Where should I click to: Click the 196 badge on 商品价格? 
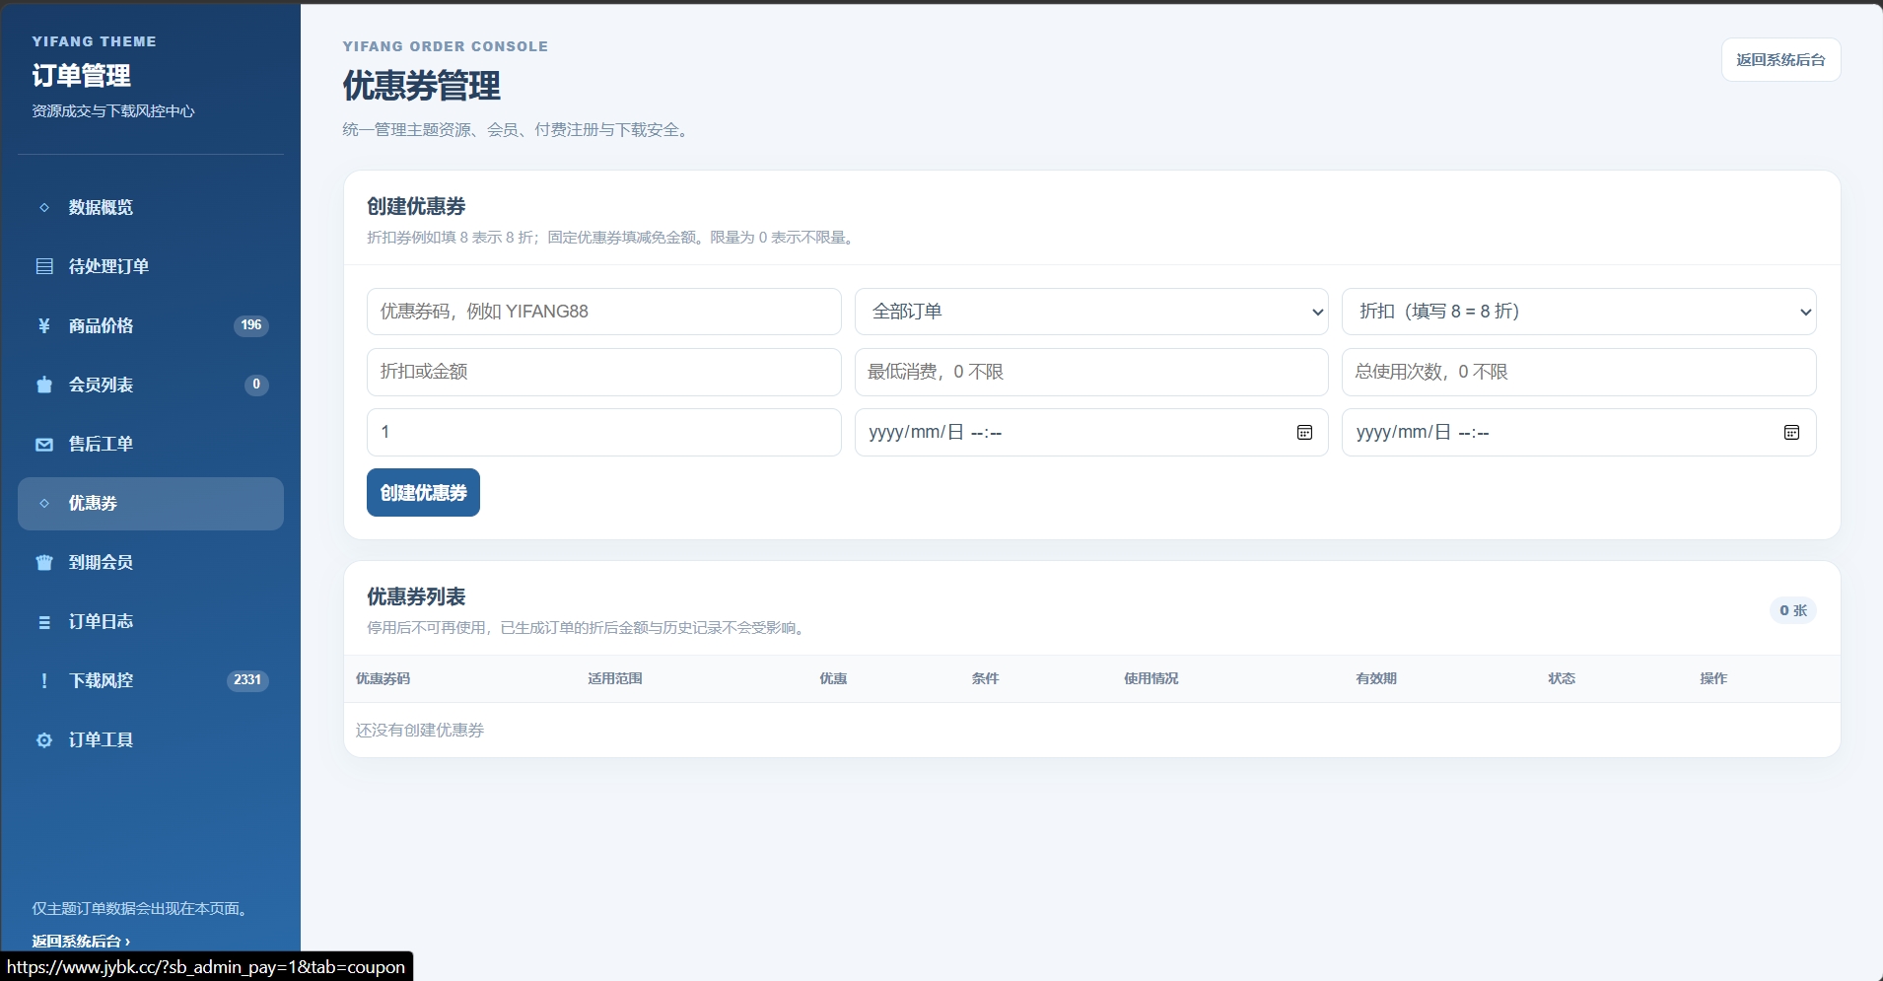(251, 325)
